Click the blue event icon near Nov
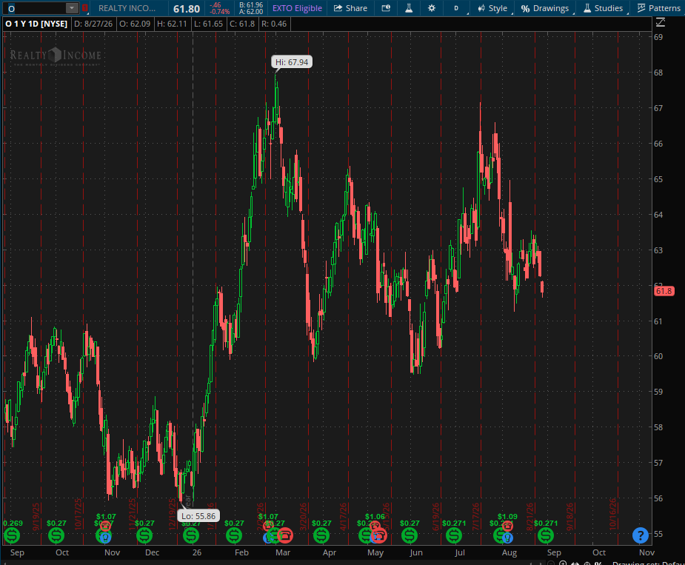This screenshot has height=565, width=685. pyautogui.click(x=105, y=538)
